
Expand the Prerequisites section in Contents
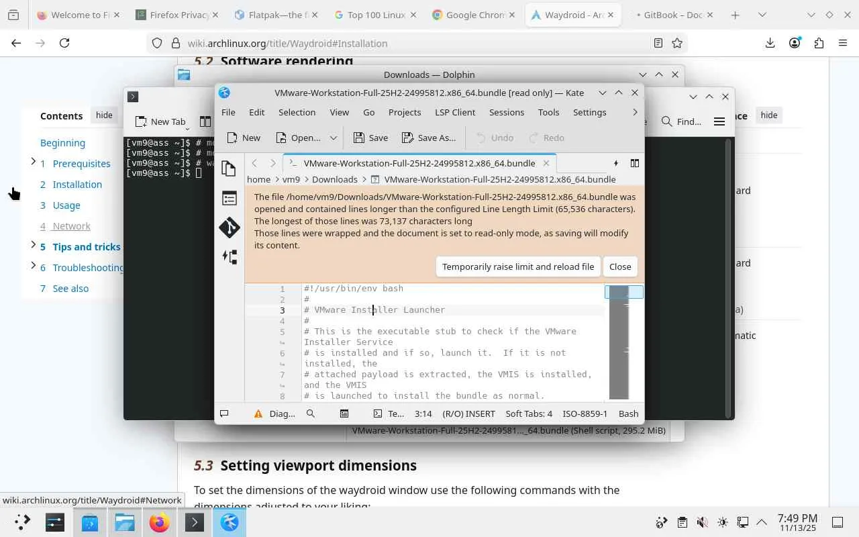coord(34,161)
